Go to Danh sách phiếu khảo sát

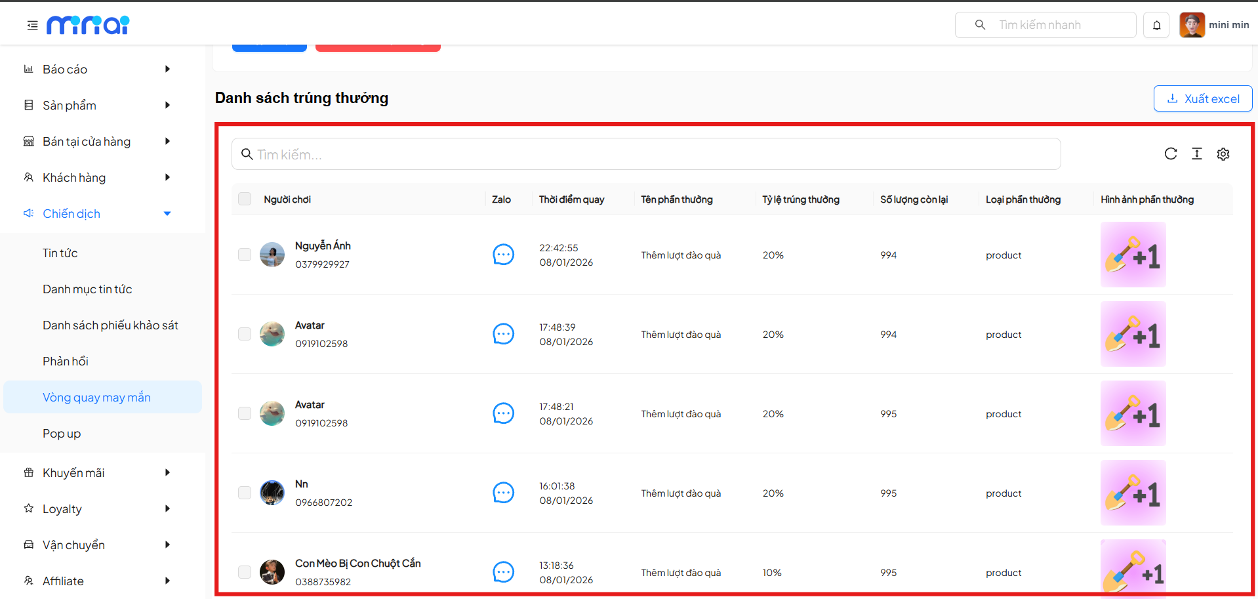(x=110, y=325)
